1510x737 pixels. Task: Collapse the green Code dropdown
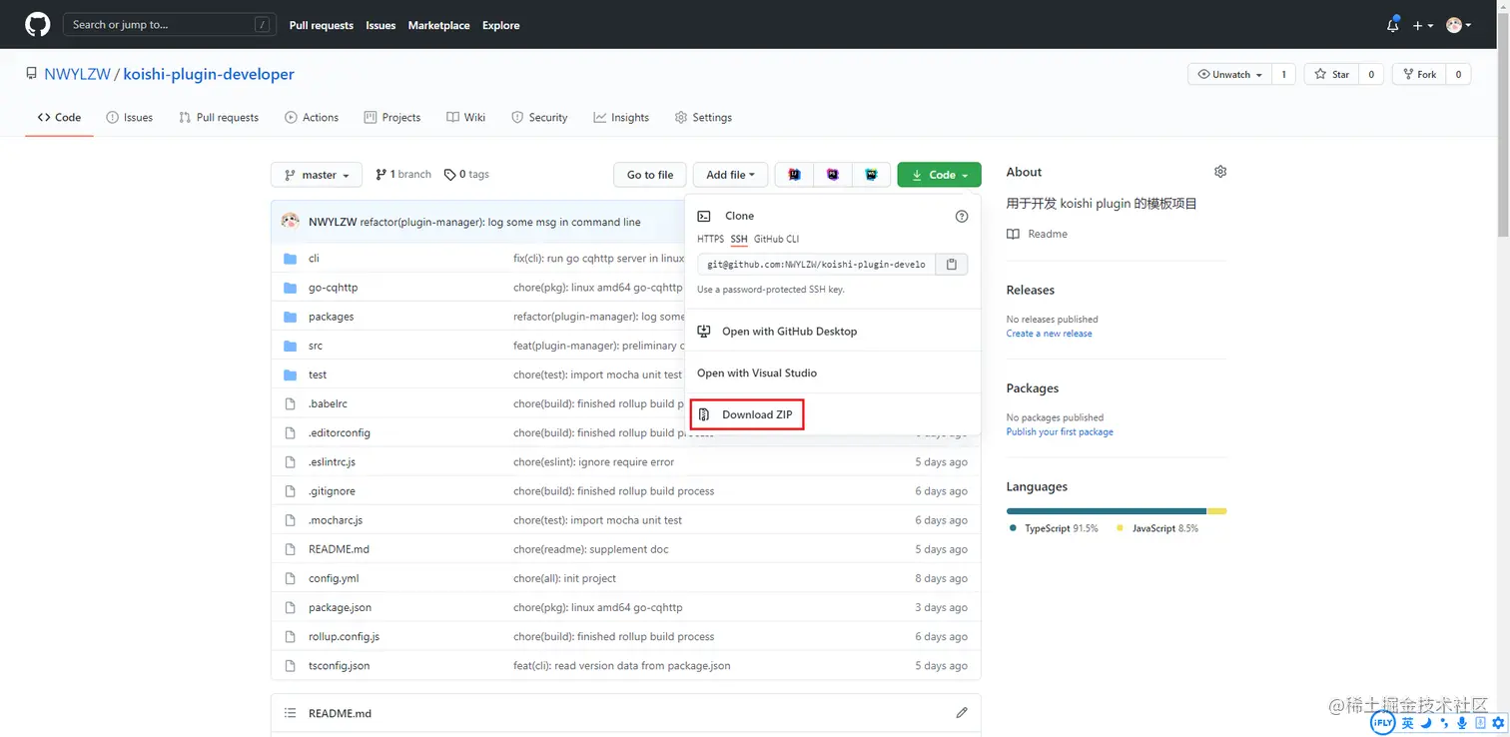point(939,175)
